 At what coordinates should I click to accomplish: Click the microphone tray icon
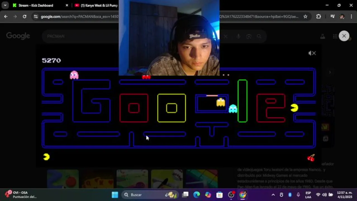pos(298,195)
